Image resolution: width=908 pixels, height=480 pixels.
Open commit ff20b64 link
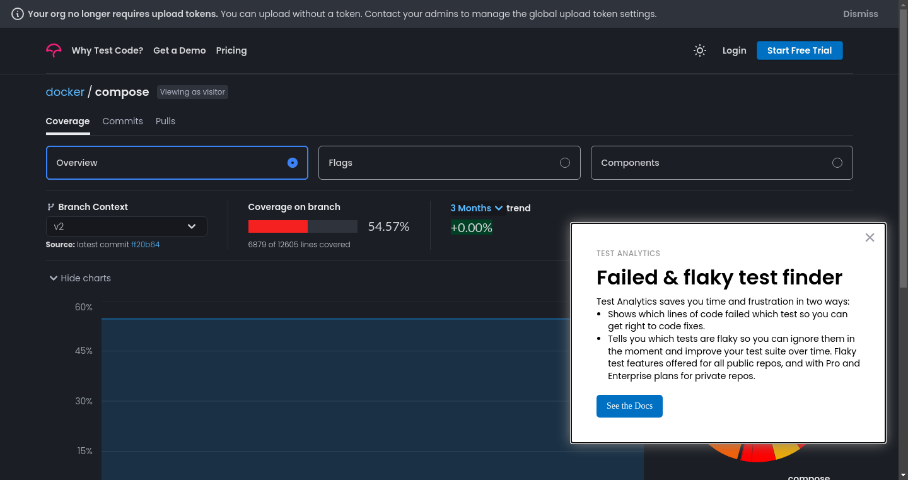click(146, 245)
